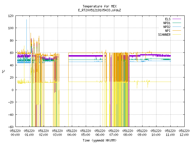
Task: Click the green NPD1 legend line sample
Action: pyautogui.click(x=177, y=23)
